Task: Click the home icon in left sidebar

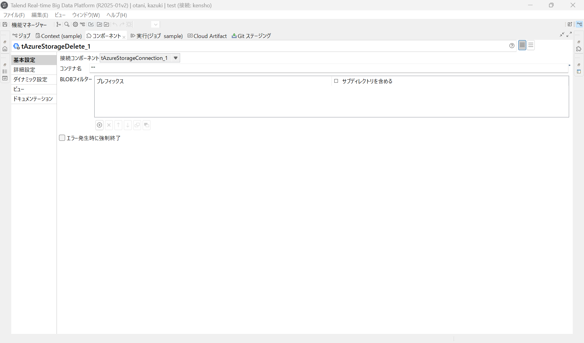Action: (5, 49)
